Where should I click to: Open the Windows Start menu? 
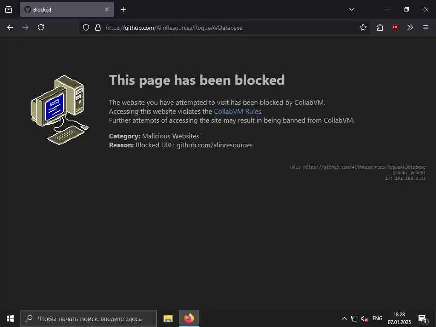click(x=10, y=318)
